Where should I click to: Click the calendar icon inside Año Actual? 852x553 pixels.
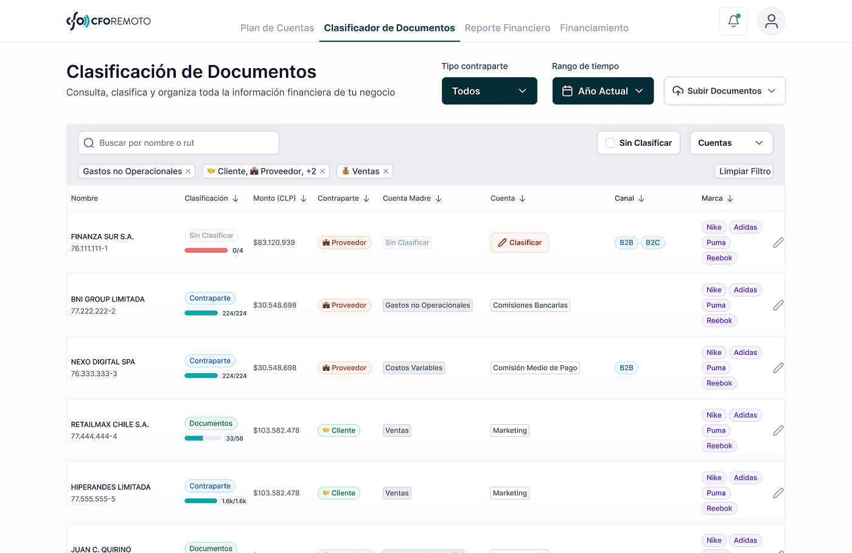tap(567, 90)
